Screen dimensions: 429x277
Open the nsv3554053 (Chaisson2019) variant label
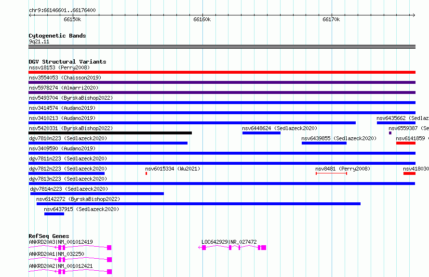tap(65, 78)
